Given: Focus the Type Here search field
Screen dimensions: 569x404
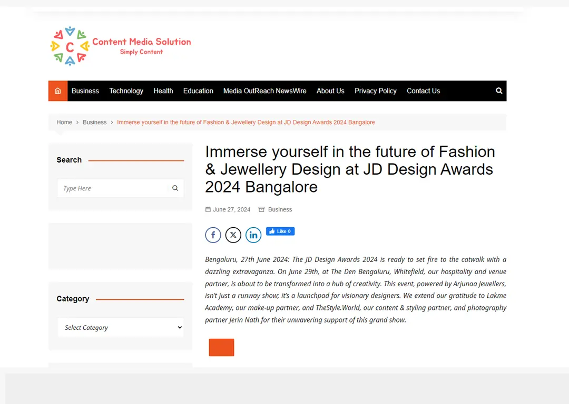Looking at the screenshot, I should tap(113, 188).
